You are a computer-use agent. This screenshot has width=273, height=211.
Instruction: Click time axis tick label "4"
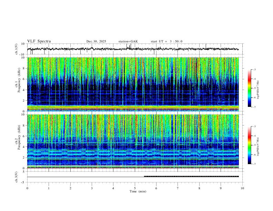[x=113, y=188]
